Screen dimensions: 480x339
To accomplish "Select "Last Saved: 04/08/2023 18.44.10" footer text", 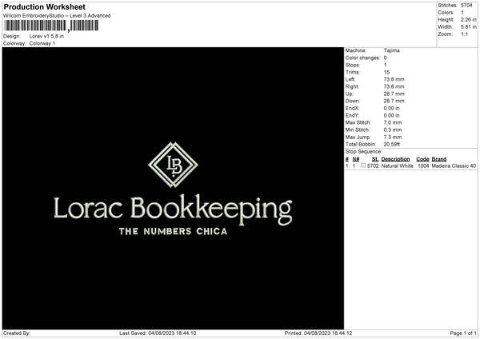I will tap(158, 333).
